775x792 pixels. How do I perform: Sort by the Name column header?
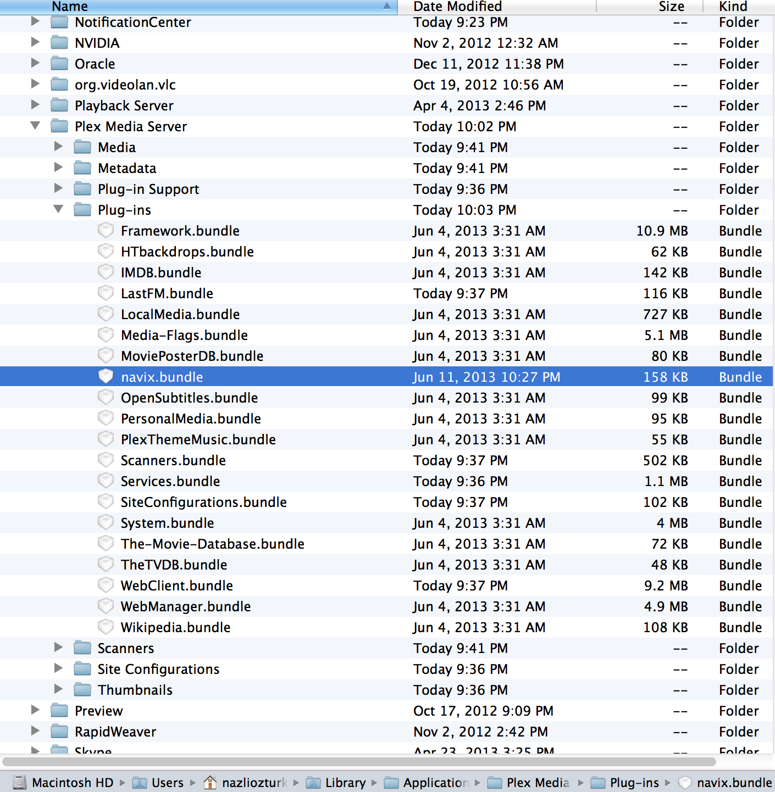tap(198, 7)
